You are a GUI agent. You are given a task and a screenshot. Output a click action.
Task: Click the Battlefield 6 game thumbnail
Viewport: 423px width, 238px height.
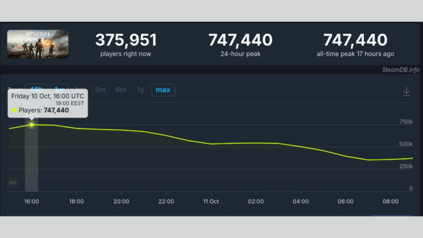(38, 44)
